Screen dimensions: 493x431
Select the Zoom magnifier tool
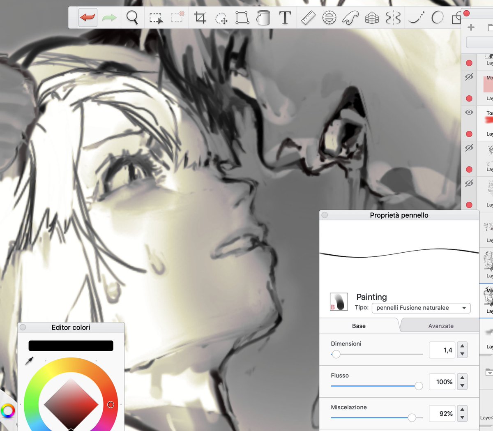[132, 18]
